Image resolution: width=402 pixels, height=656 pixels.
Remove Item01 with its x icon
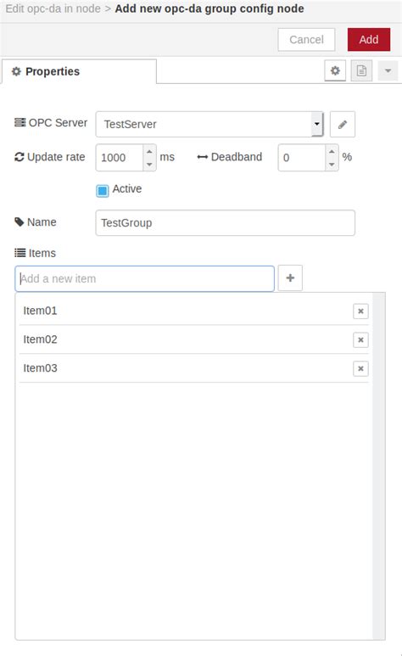point(360,311)
